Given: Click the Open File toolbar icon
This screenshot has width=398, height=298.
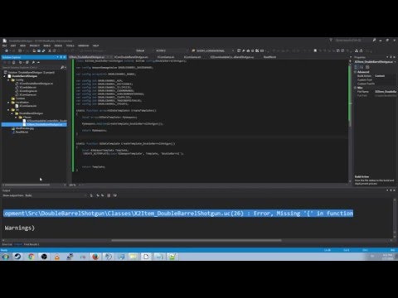Looking at the screenshot, I should click(34, 50).
